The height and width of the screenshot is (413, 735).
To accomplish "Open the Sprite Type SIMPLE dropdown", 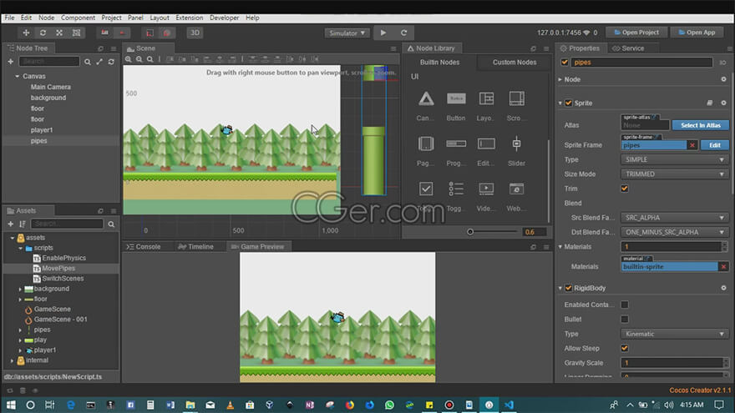I will (x=675, y=159).
